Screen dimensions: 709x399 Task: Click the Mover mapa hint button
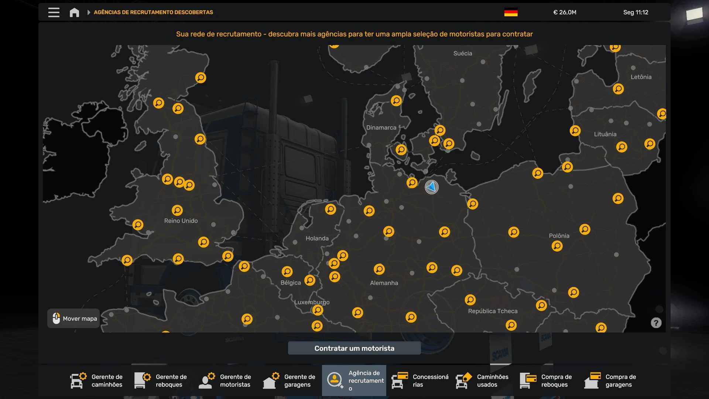(x=74, y=318)
